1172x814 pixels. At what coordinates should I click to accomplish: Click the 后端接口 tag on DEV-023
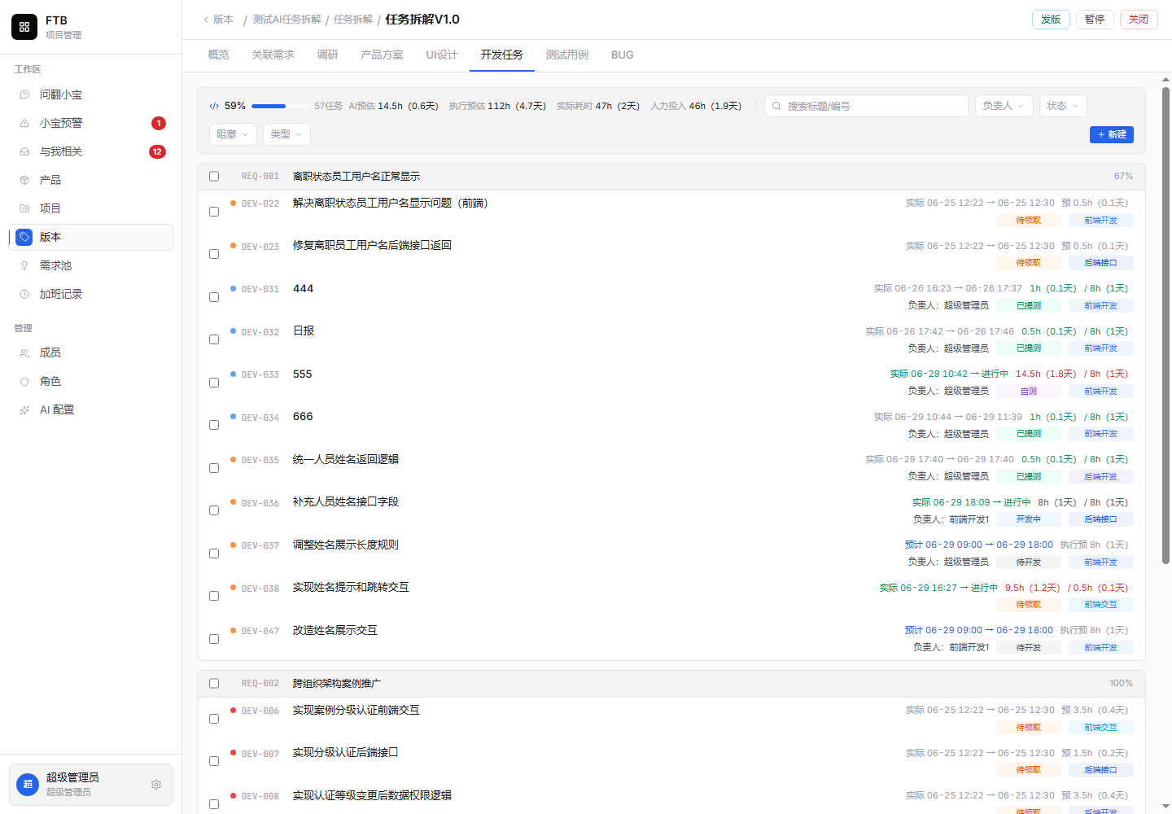coord(1100,263)
